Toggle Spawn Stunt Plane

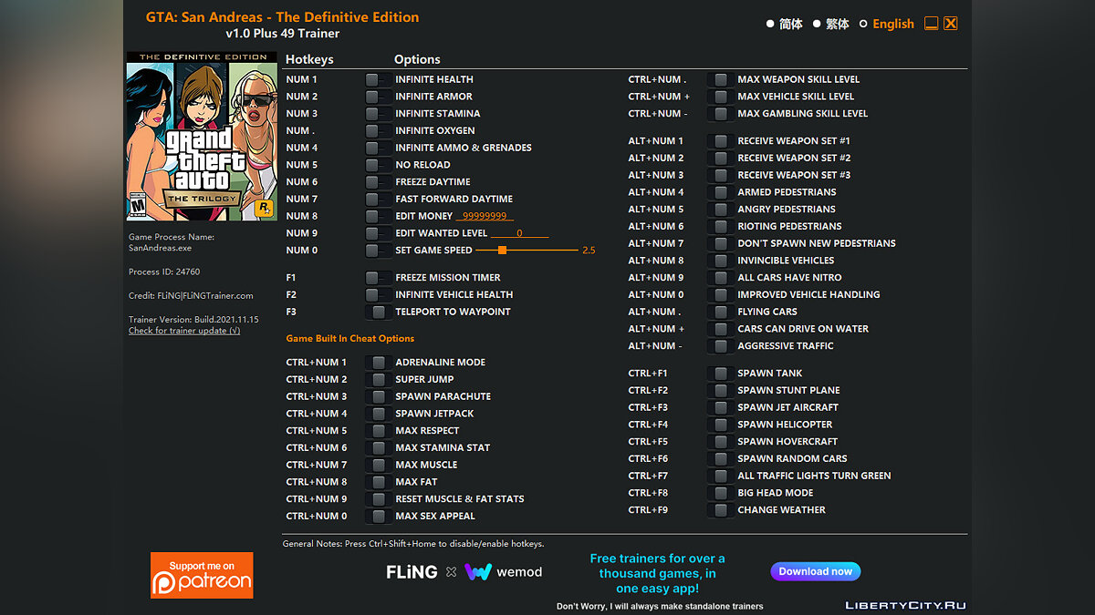[721, 390]
